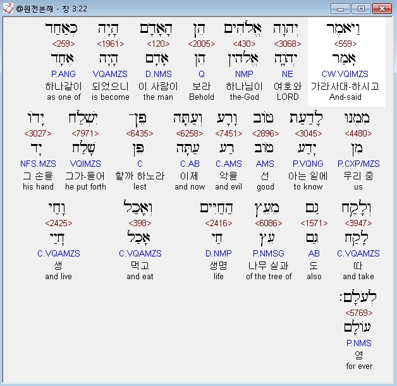This screenshot has height=386, width=397.
Task: Click the English gloss 'lest'
Action: click(x=140, y=186)
